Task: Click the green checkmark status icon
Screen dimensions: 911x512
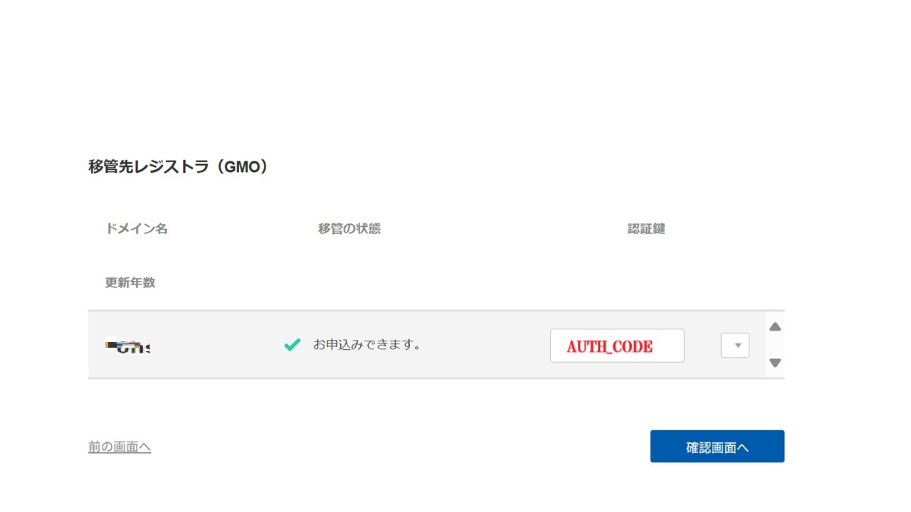Action: [292, 345]
